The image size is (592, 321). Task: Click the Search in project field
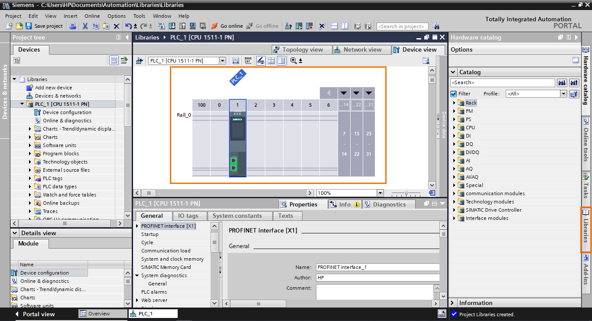403,26
